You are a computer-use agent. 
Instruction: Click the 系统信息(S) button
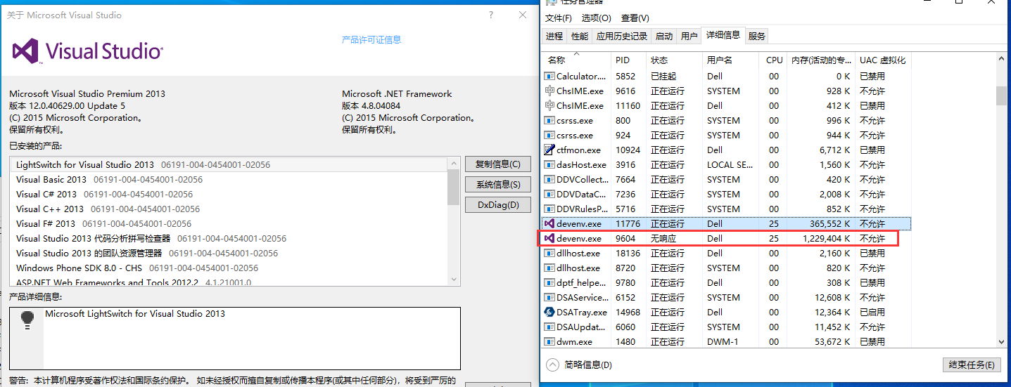pos(498,185)
